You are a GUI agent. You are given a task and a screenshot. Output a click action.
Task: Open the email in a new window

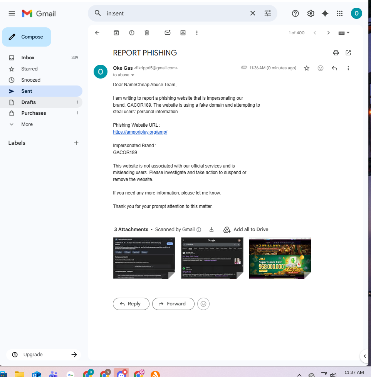(348, 53)
